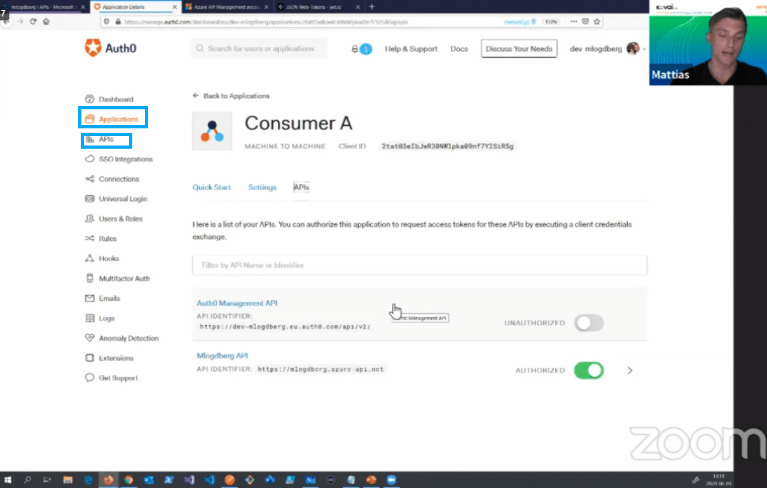Select the APIs tab under Consumer A
The height and width of the screenshot is (488, 767).
tap(301, 187)
